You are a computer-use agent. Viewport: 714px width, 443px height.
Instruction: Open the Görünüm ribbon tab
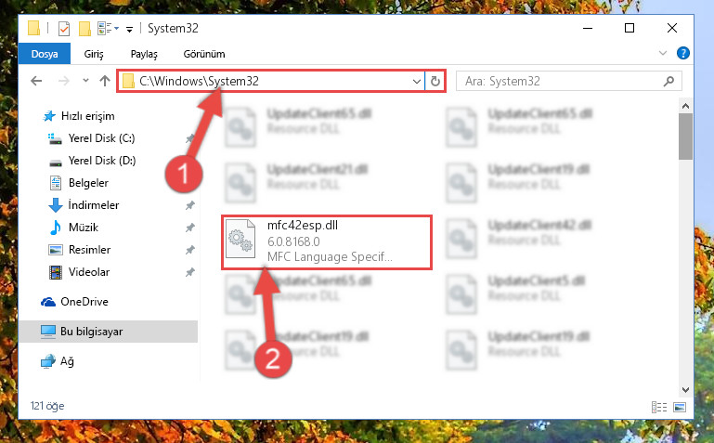(x=204, y=54)
